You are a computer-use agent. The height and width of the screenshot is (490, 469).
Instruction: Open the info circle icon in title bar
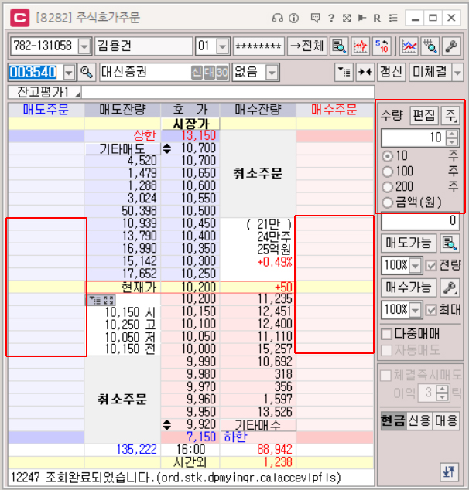coord(293,18)
